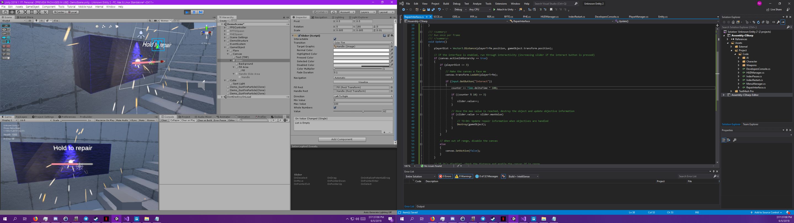The height and width of the screenshot is (223, 794).
Task: Open the Windows Start menu on the right taskbar
Action: [402, 219]
